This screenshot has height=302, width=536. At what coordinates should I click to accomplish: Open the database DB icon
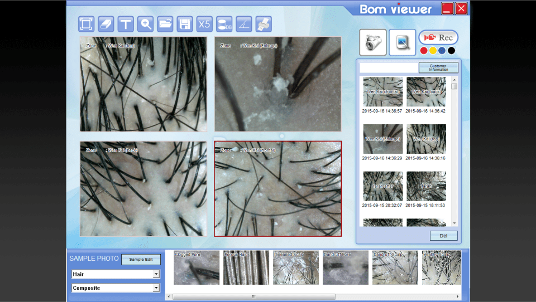pyautogui.click(x=224, y=24)
